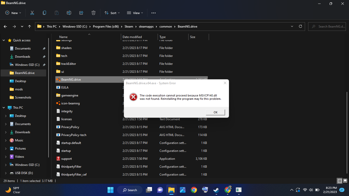The height and width of the screenshot is (196, 349).
Task: Click the Delete trash icon
Action: click(x=94, y=13)
